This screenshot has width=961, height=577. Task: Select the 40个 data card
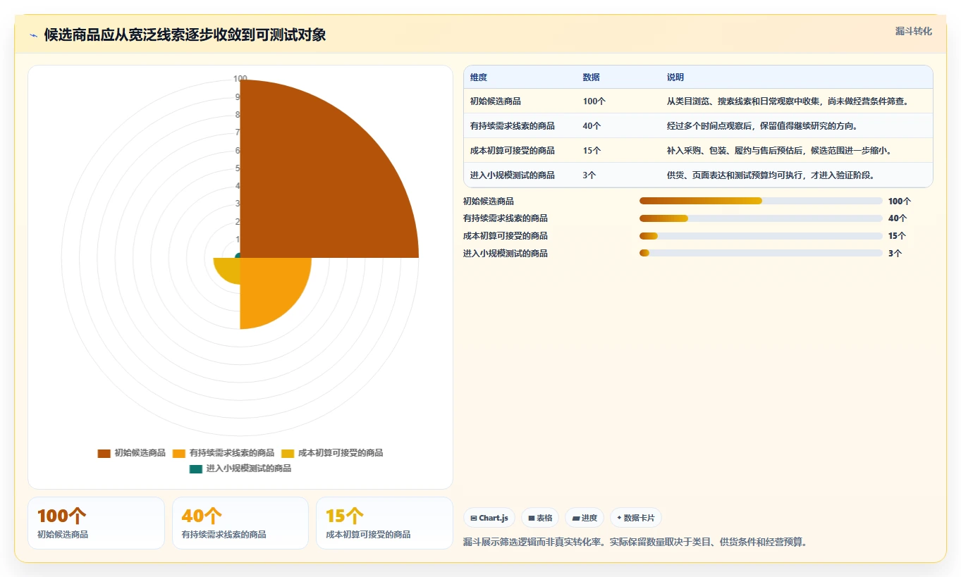(x=240, y=523)
